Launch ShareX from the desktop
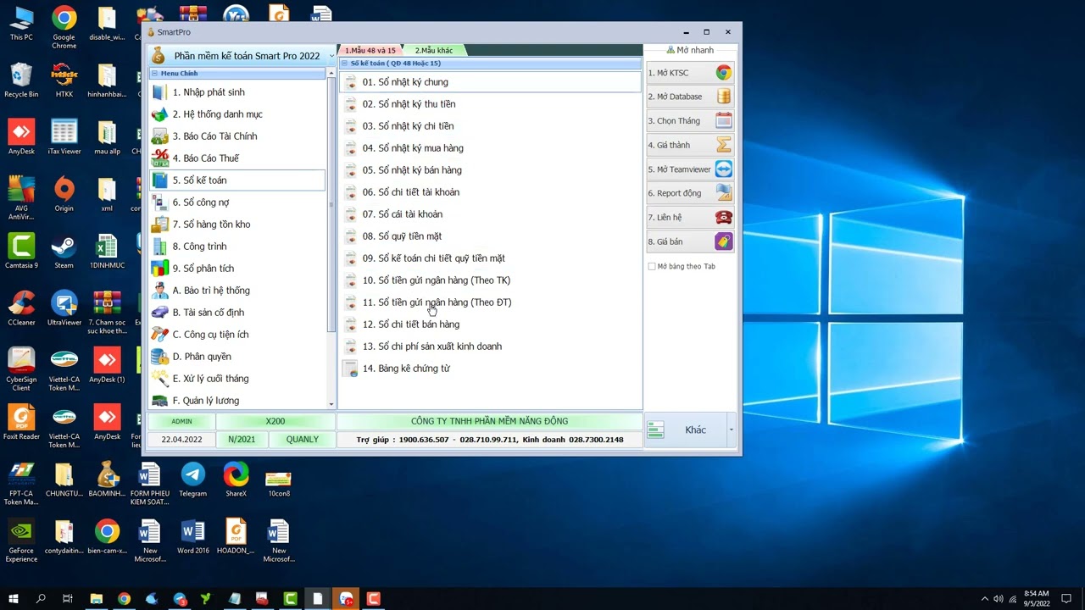The image size is (1085, 610). pos(236,479)
